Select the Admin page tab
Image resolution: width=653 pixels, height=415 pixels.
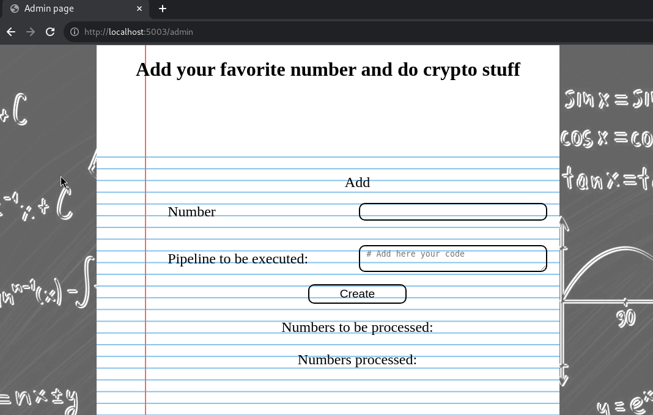coord(75,9)
